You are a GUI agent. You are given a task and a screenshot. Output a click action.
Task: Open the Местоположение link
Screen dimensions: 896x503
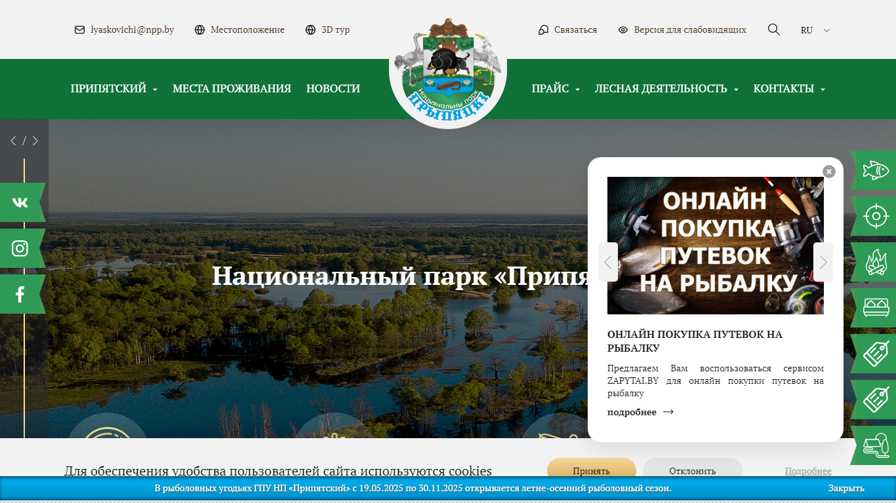tap(247, 30)
